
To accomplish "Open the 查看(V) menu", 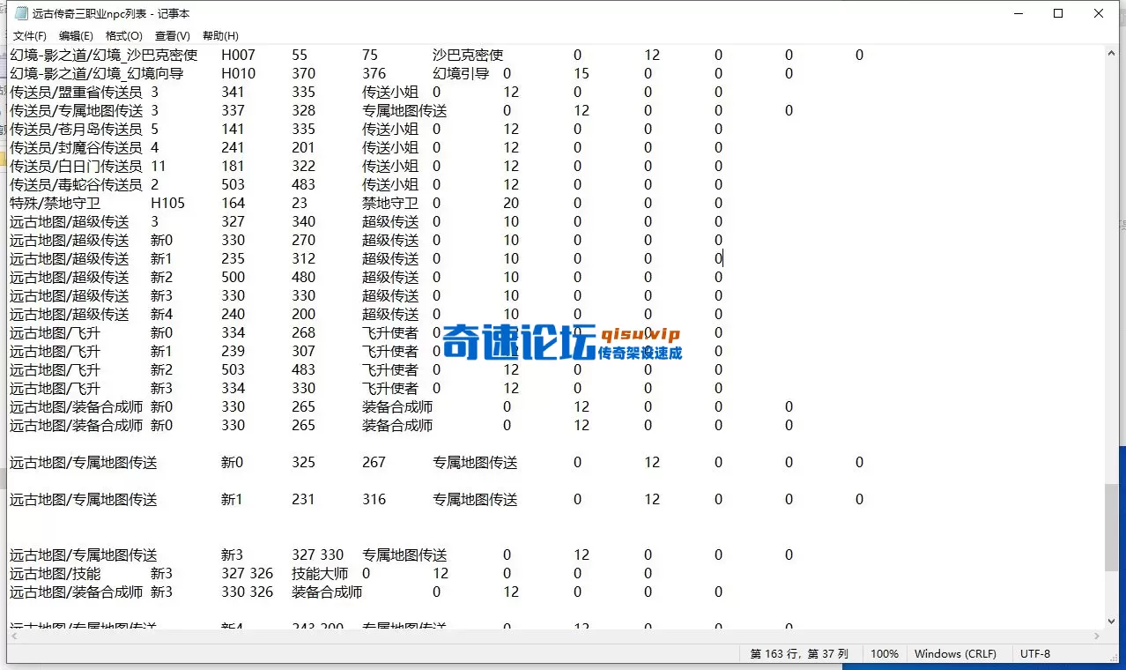I will click(170, 35).
